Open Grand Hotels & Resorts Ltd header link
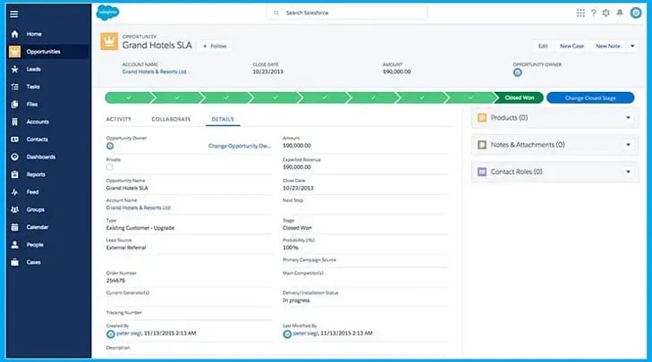The height and width of the screenshot is (362, 652). tap(154, 72)
